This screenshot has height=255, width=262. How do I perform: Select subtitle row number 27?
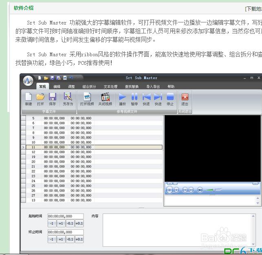coord(94,196)
